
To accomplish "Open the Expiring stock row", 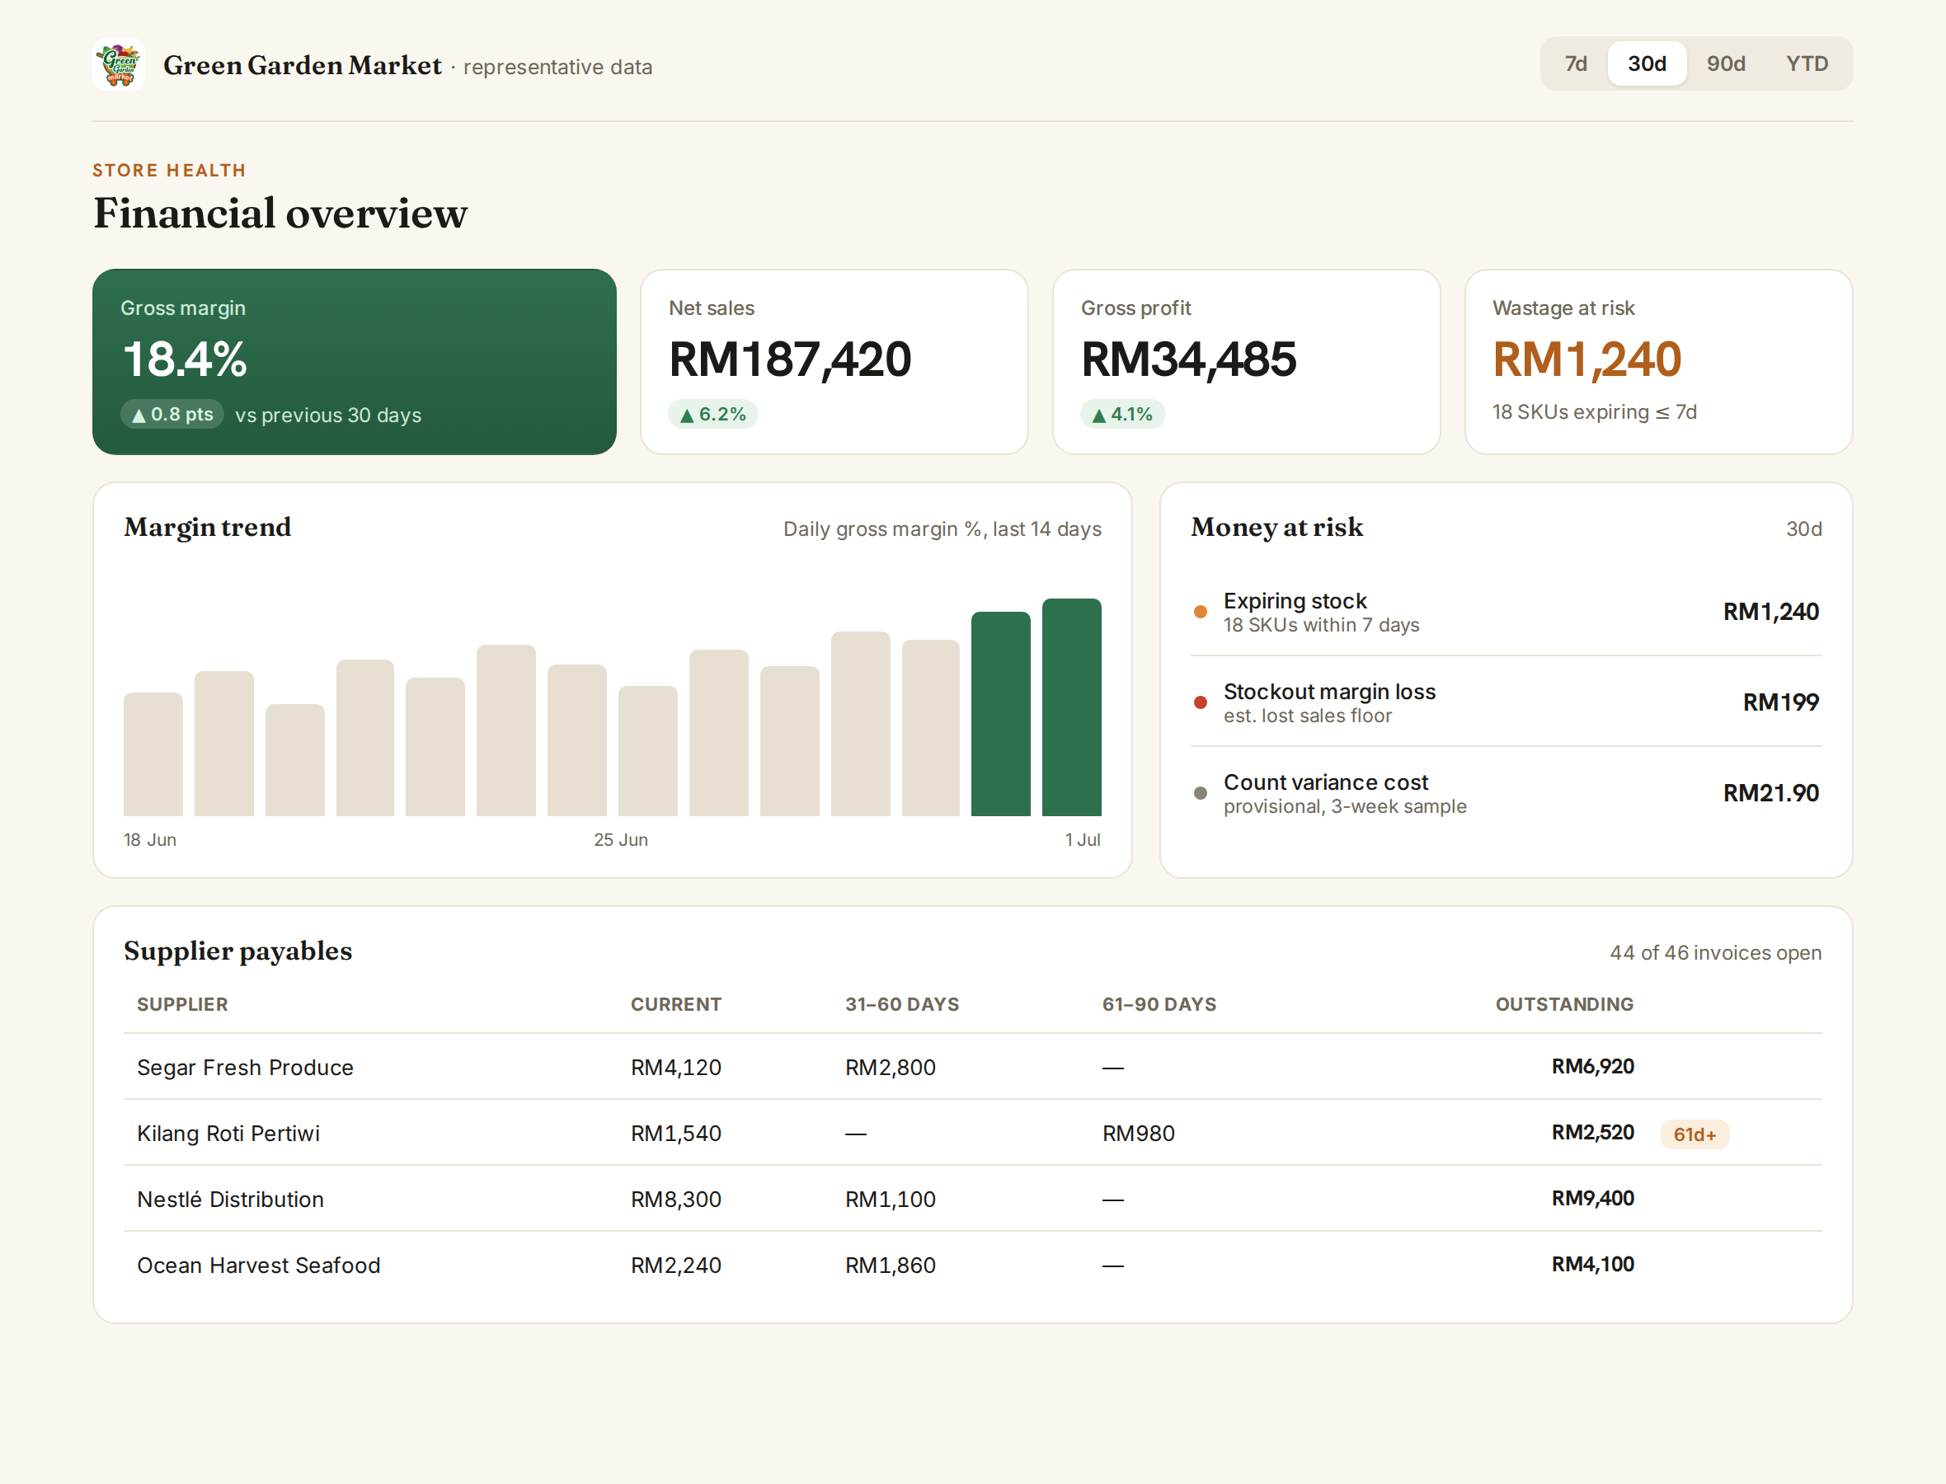I will (x=1505, y=611).
